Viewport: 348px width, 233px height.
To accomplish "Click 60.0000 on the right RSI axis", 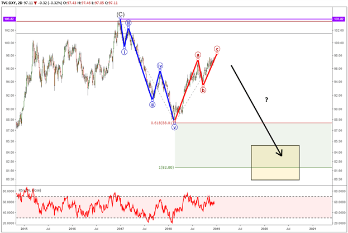I will 340,202.
